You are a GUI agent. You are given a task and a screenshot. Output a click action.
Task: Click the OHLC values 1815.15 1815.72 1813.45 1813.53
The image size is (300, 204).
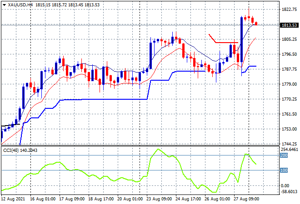(x=68, y=5)
